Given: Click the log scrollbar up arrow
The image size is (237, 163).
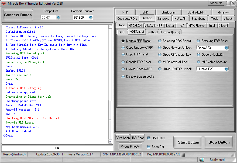Looking at the screenshot, I should coord(110,27).
